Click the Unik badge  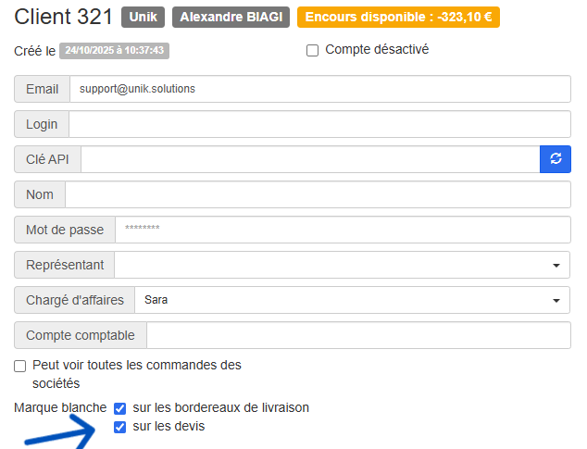click(x=144, y=18)
